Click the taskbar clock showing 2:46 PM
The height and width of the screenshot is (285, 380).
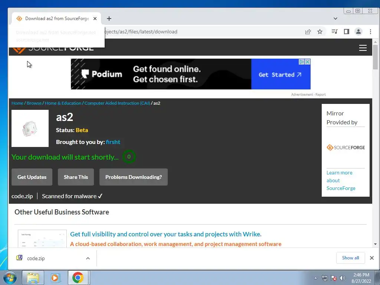(x=361, y=278)
